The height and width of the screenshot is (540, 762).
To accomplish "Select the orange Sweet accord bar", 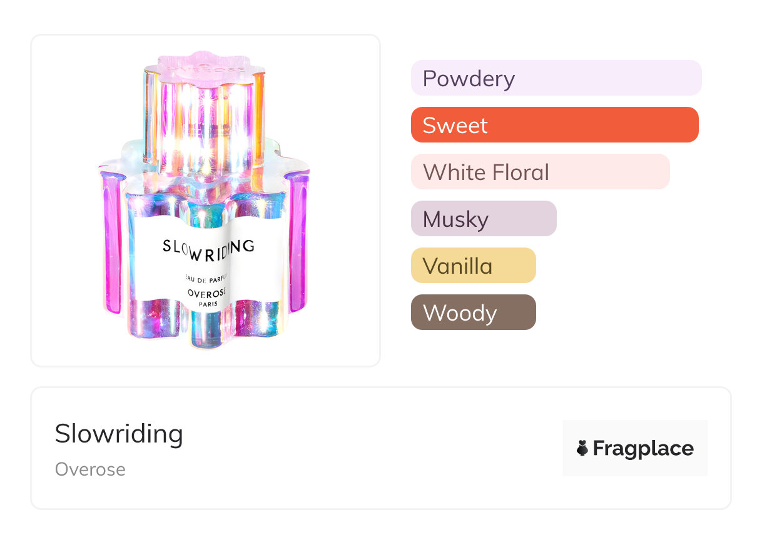I will (x=554, y=125).
